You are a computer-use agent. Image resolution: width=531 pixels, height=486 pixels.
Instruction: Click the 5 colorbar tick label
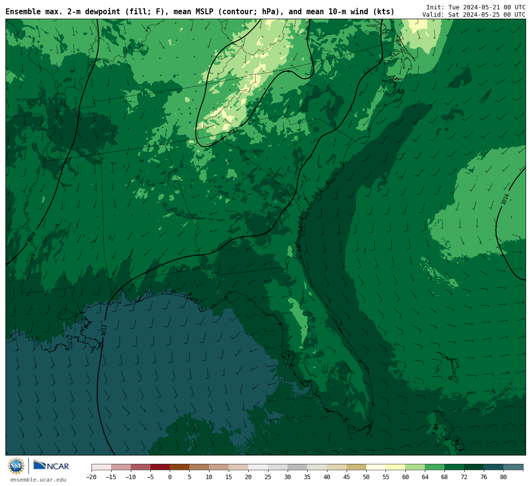[190, 477]
